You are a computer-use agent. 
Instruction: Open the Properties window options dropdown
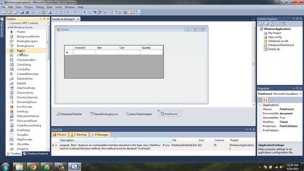pyautogui.click(x=294, y=88)
